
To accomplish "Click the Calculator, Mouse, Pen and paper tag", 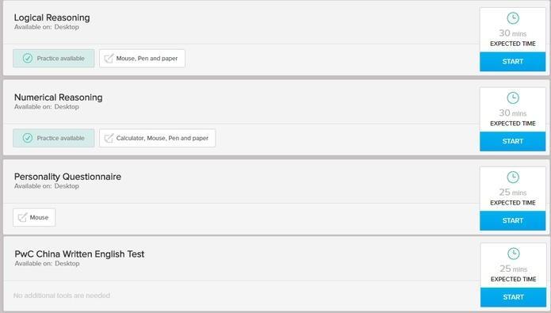I will click(x=158, y=138).
